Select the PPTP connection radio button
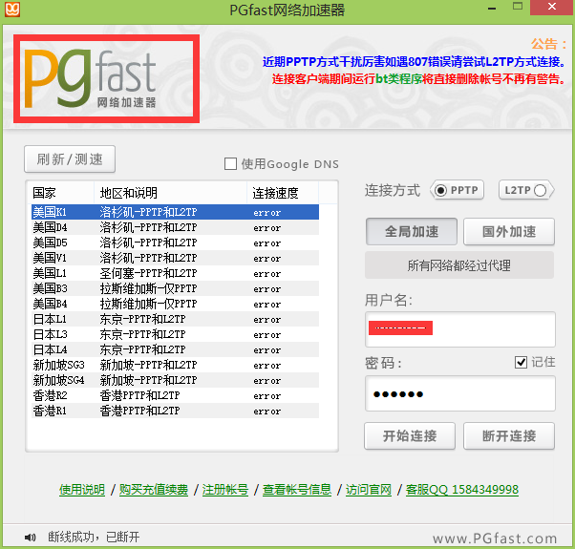 (440, 190)
